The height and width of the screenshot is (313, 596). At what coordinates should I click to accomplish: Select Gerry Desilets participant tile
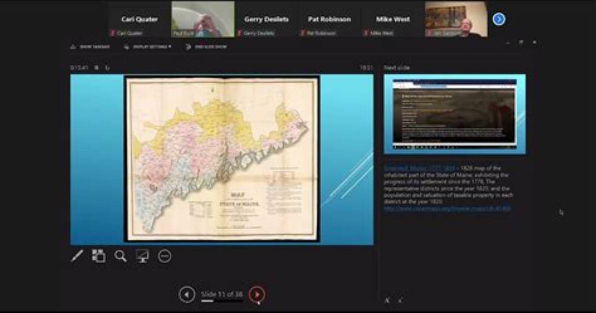(x=267, y=19)
